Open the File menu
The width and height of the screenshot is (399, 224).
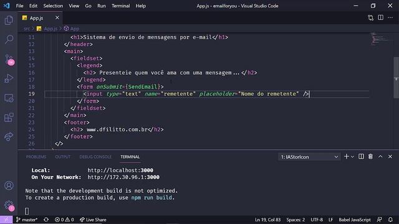click(19, 6)
